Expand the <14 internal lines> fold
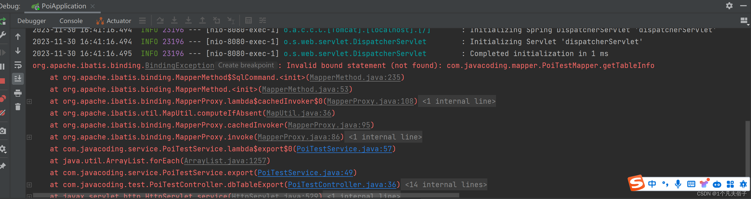 pyautogui.click(x=444, y=184)
